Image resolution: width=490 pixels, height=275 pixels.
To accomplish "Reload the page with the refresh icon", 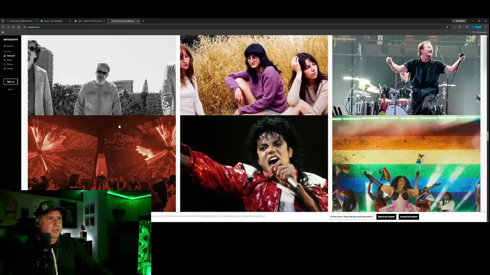I will click(x=13, y=27).
